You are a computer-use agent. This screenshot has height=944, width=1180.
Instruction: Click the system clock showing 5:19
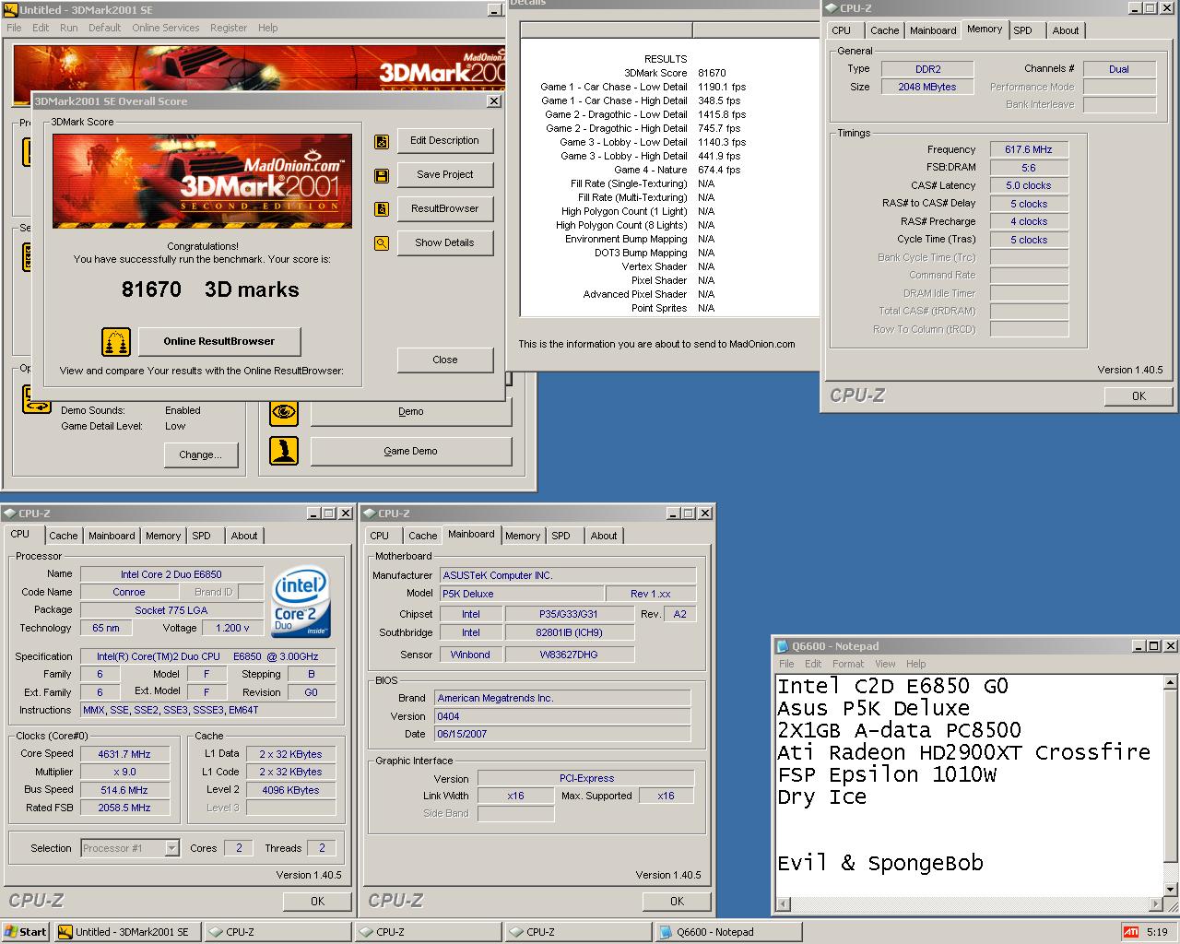[1157, 932]
